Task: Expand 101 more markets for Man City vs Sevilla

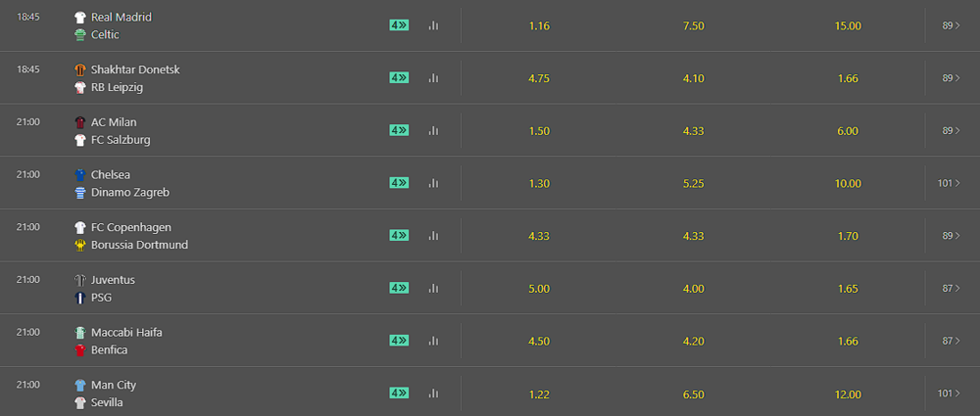Action: [949, 393]
